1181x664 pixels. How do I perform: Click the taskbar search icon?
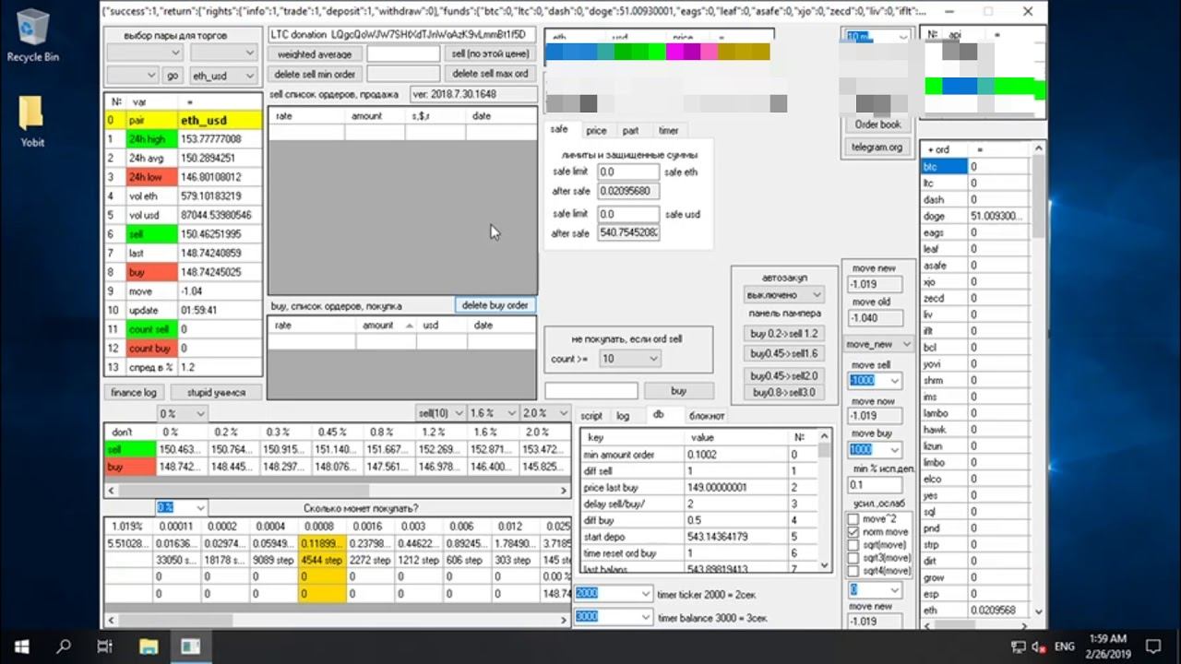pyautogui.click(x=64, y=646)
